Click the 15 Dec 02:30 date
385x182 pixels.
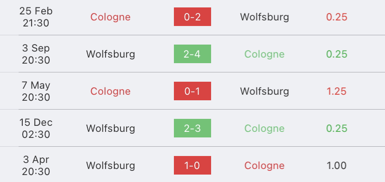(36, 128)
